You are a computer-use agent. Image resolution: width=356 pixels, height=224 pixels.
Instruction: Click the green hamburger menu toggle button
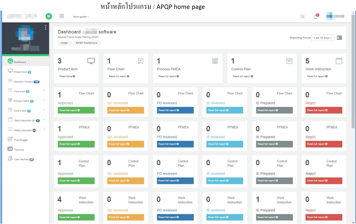[x=49, y=16]
